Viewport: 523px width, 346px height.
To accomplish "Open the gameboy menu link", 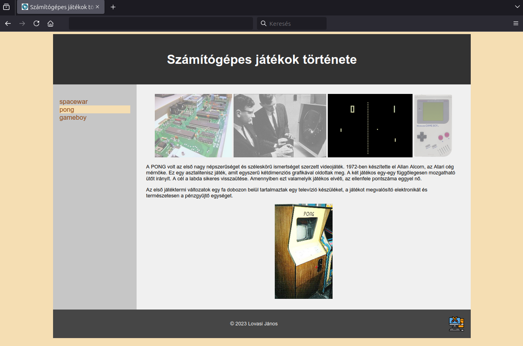I will pyautogui.click(x=73, y=118).
